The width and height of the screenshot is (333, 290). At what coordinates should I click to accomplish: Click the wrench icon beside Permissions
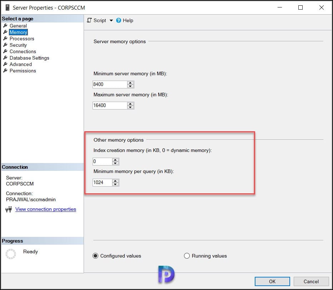click(5, 70)
